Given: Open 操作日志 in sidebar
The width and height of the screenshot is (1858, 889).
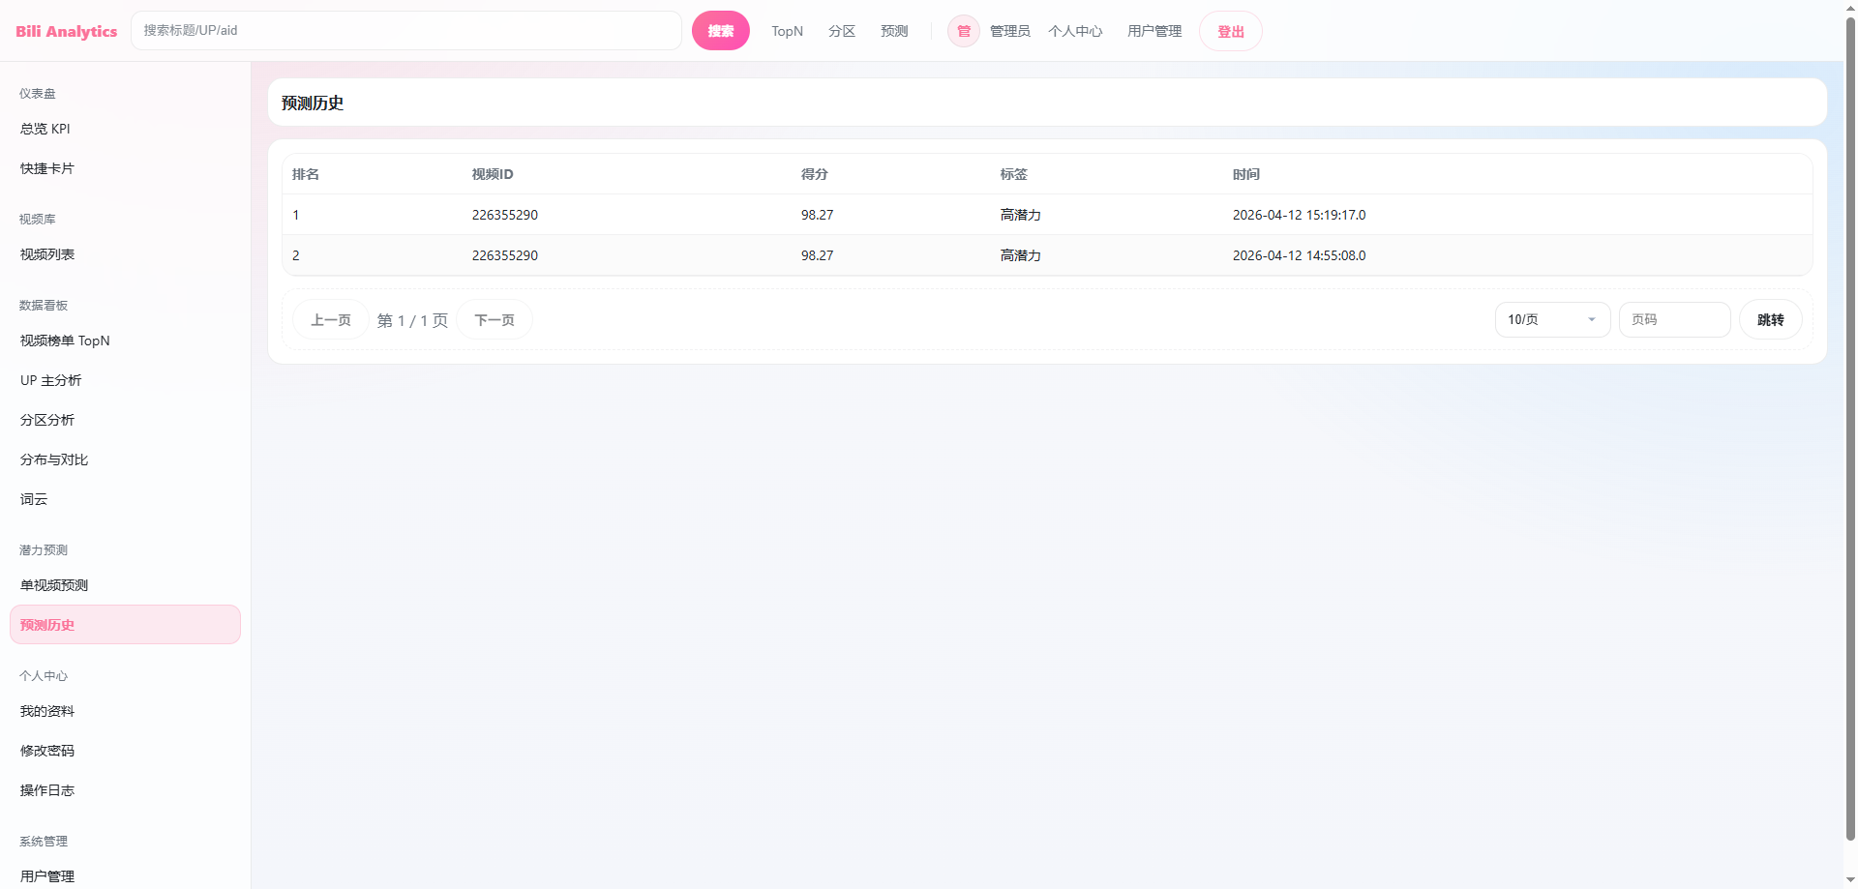Looking at the screenshot, I should [47, 790].
